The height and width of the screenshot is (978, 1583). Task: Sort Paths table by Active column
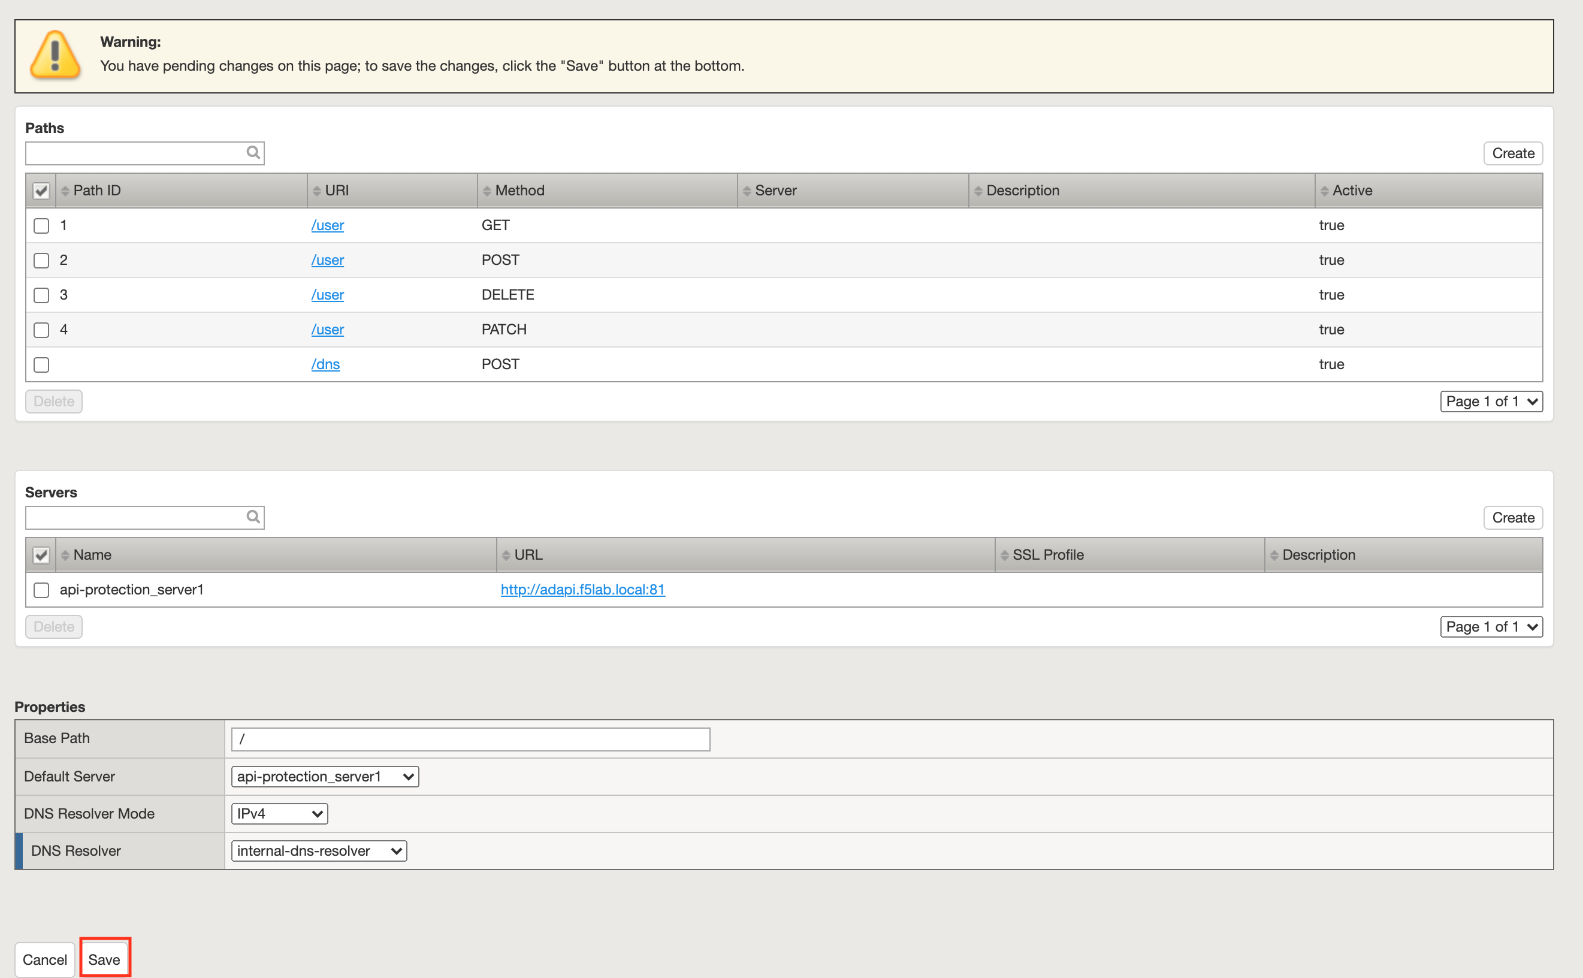pyautogui.click(x=1428, y=191)
